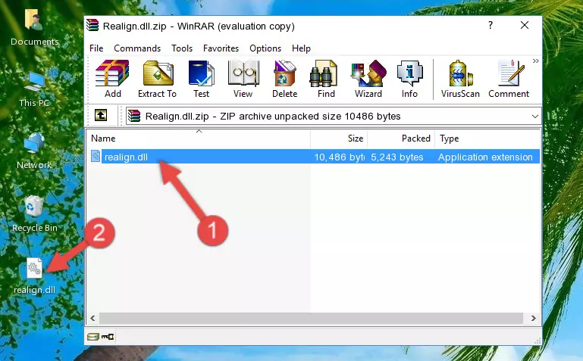Click the WinRAR title bar icon
Screen dimensions: 583x361
coord(92,25)
